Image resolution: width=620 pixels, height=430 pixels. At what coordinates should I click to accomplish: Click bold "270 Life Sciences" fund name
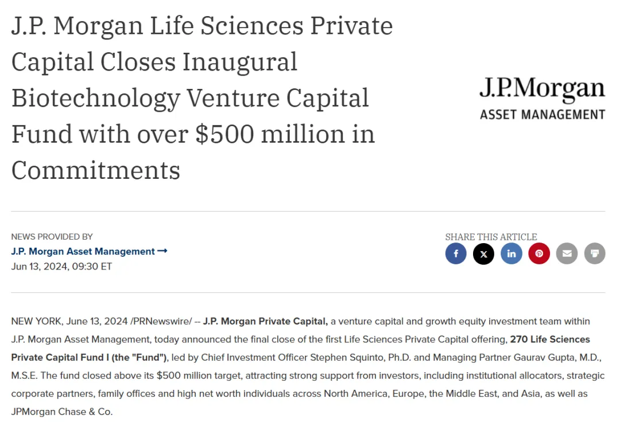[x=550, y=339]
